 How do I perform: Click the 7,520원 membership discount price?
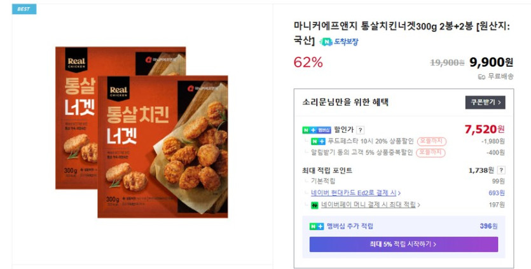click(485, 130)
